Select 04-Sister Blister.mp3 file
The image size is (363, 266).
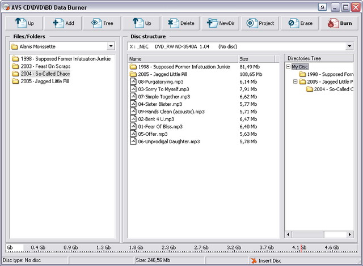coord(156,104)
